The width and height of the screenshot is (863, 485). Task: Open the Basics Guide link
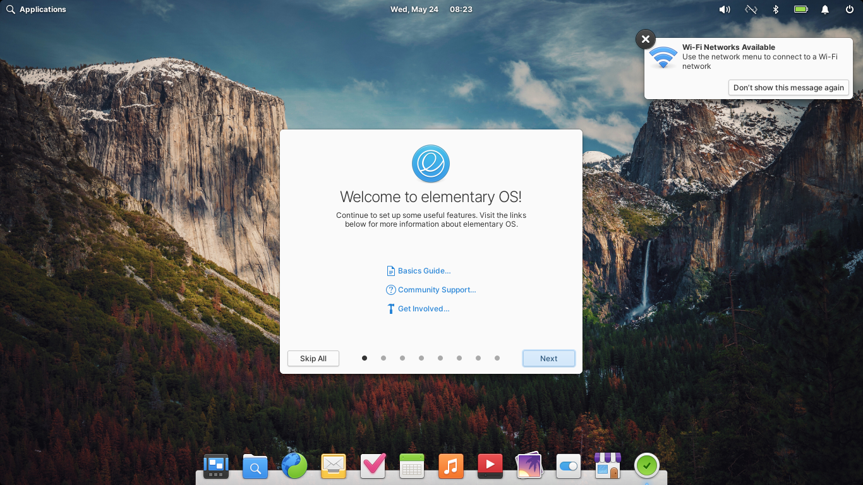425,271
